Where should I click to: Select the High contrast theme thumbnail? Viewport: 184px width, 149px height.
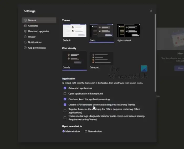pos(129,31)
